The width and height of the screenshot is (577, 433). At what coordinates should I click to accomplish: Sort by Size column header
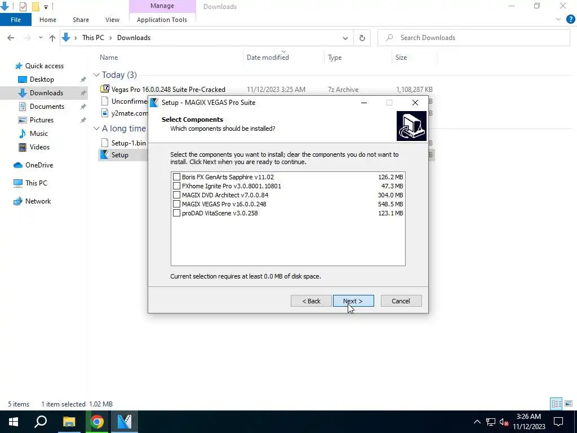point(401,58)
